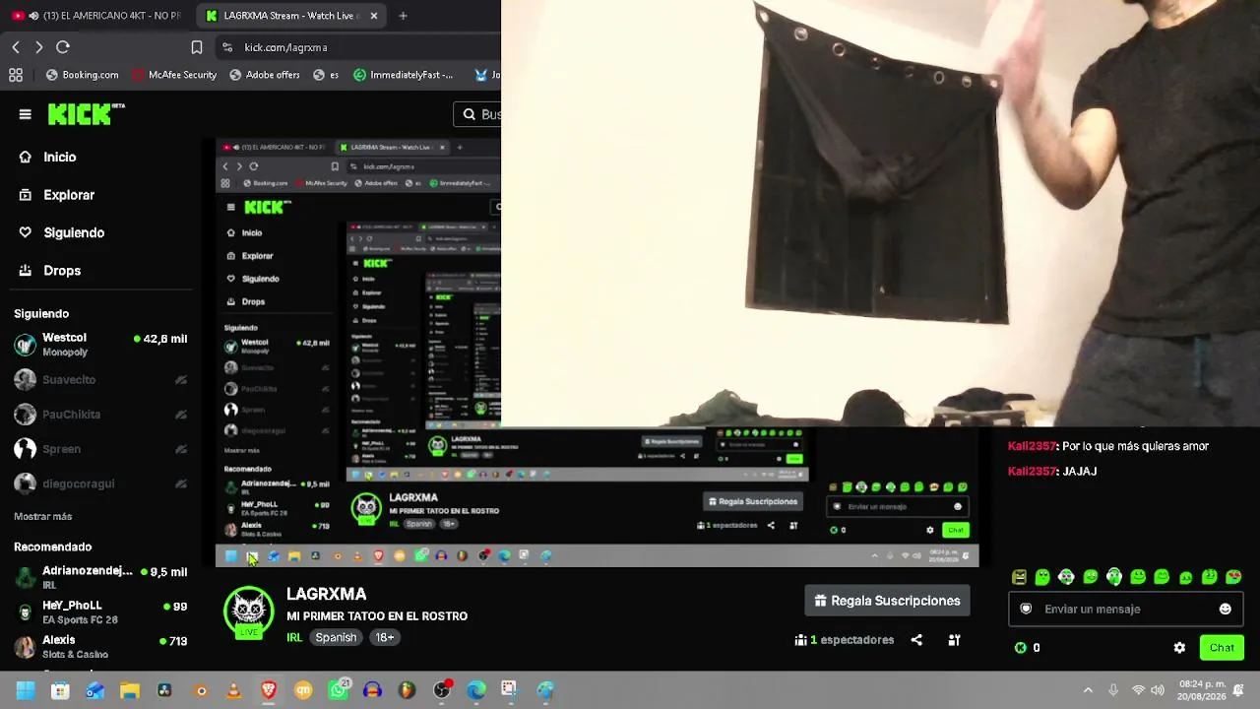Open WhatsApp from the taskbar
This screenshot has height=709, width=1260.
coord(339,691)
